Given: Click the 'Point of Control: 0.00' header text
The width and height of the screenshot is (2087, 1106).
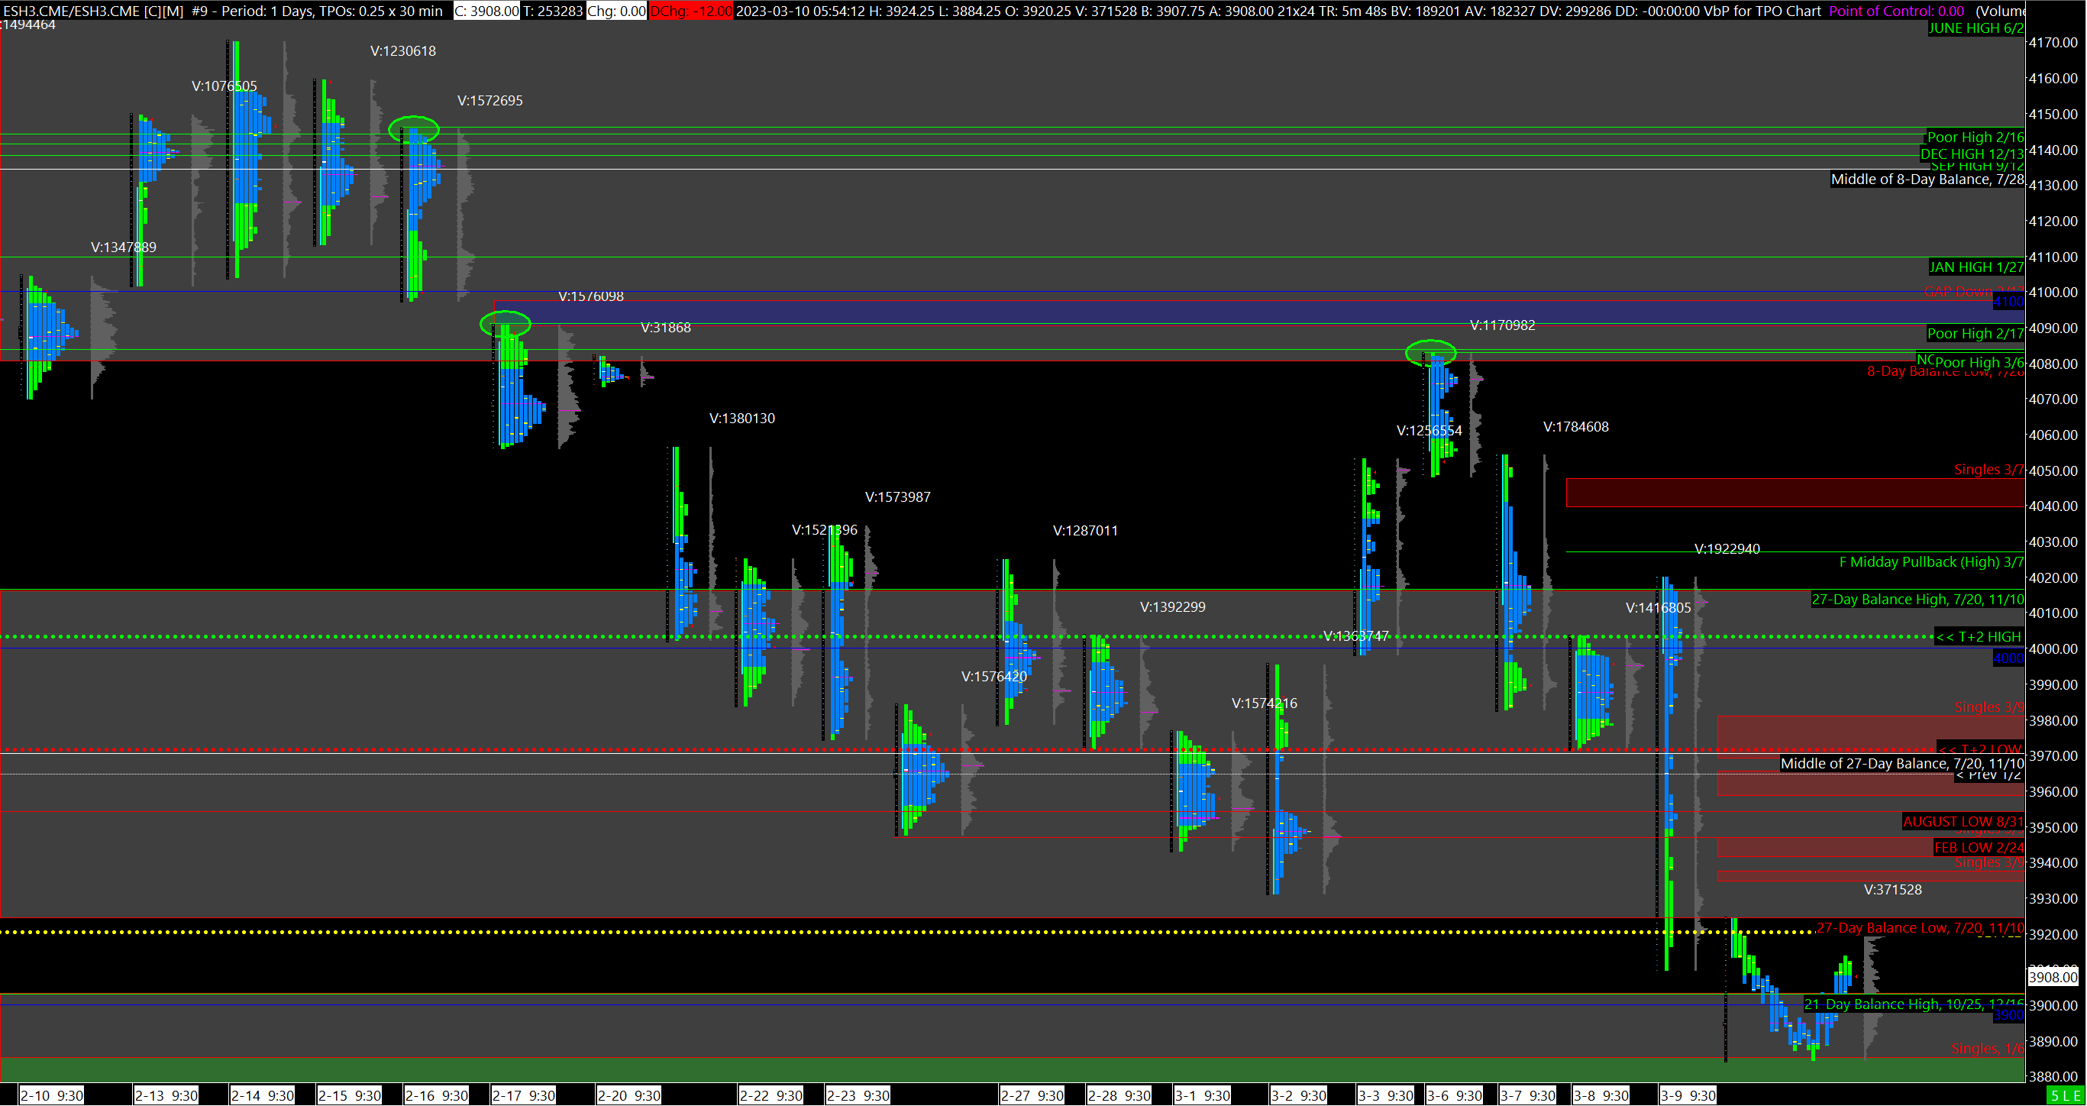Looking at the screenshot, I should point(1896,11).
